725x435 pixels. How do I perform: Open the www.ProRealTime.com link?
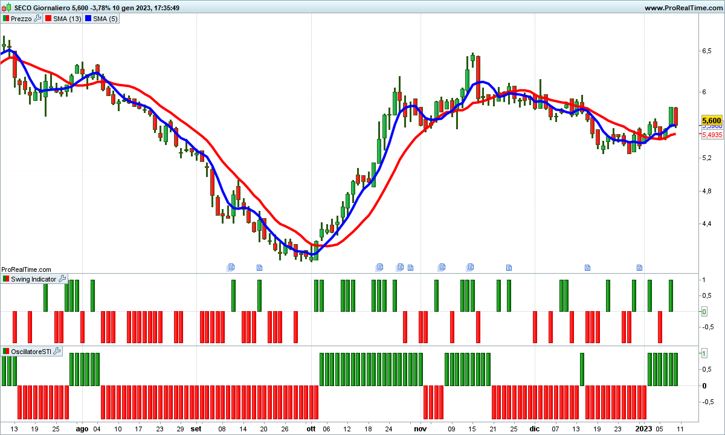(x=683, y=8)
